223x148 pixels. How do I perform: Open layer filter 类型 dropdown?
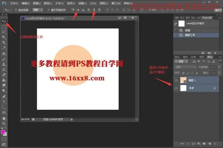(x=181, y=61)
